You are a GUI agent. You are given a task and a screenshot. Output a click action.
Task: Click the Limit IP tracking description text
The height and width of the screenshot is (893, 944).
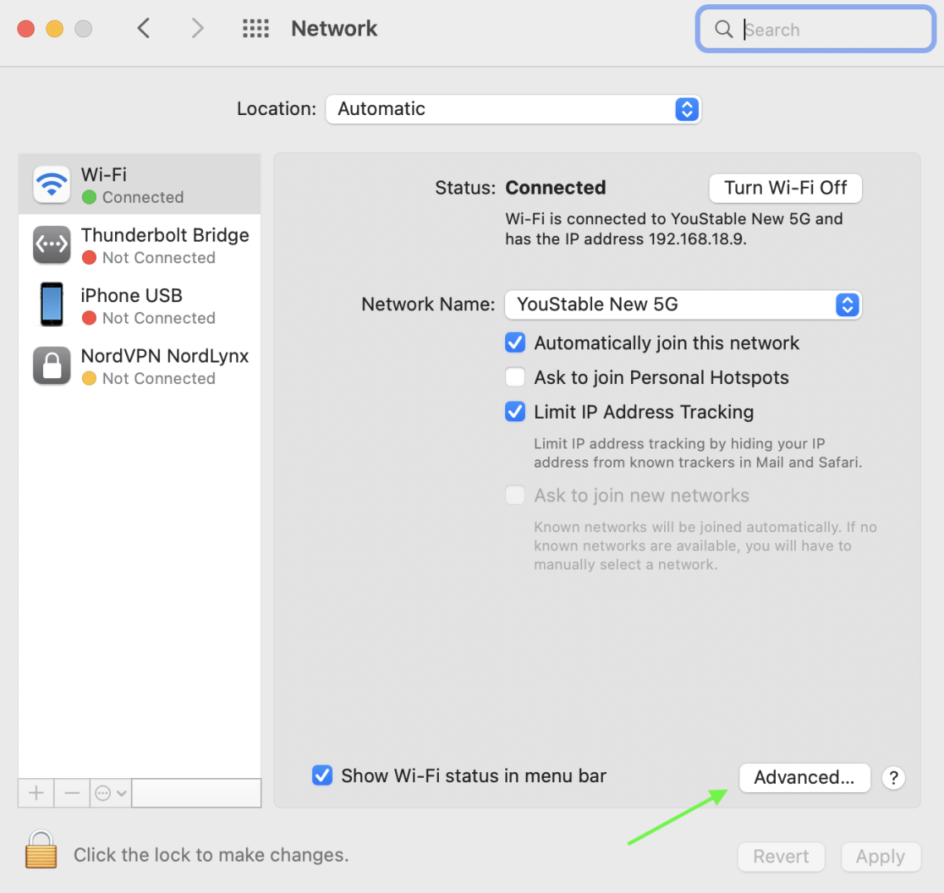pos(698,453)
